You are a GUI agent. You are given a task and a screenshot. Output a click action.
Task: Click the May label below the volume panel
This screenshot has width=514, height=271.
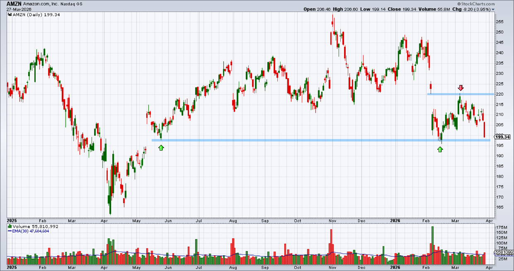coord(137,268)
